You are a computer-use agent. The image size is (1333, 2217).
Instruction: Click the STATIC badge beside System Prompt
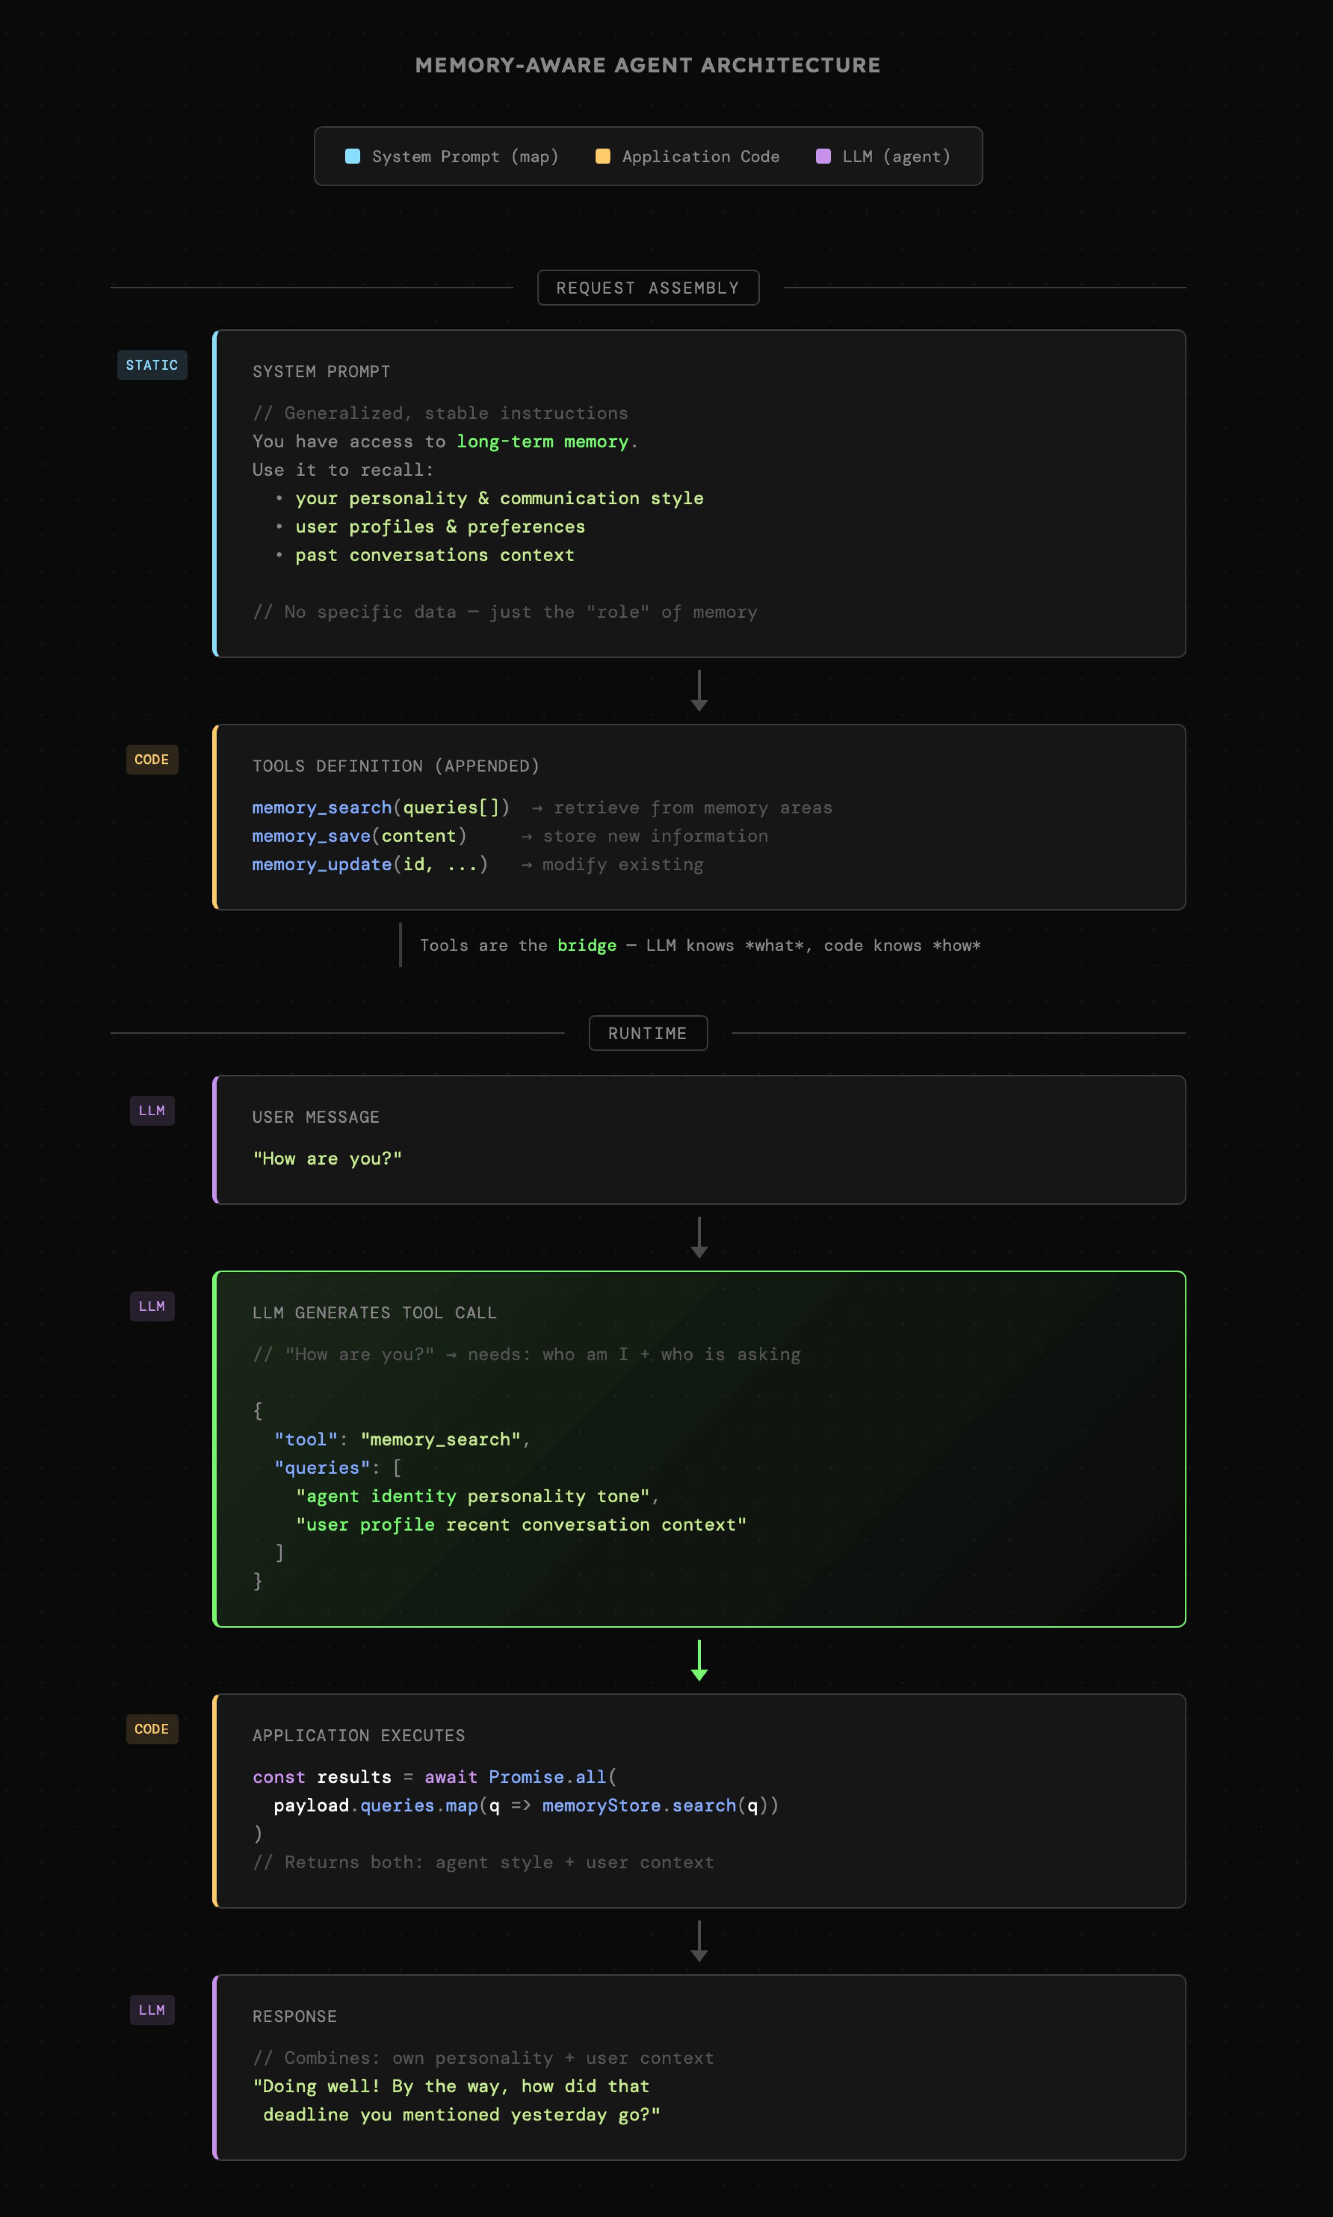[152, 366]
